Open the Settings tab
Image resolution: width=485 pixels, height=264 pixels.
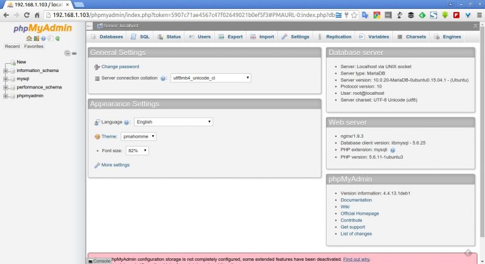coord(296,37)
